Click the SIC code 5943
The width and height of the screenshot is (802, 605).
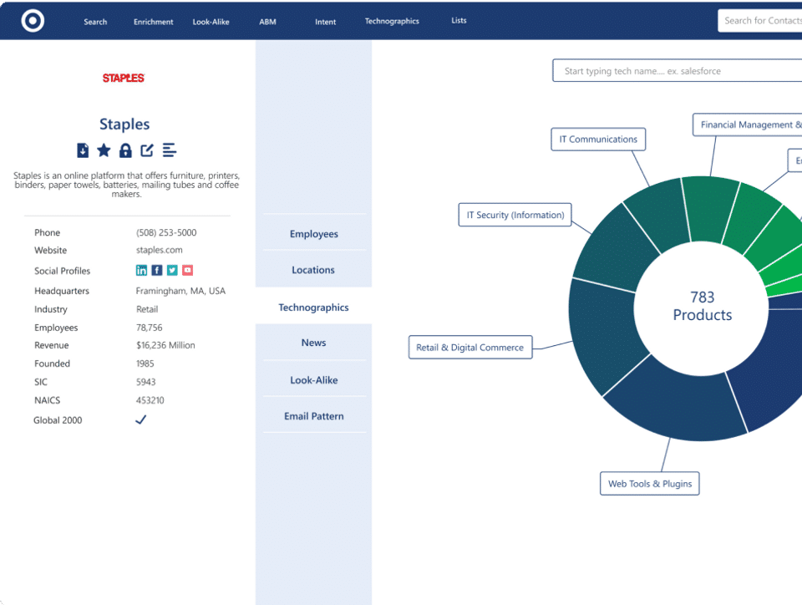[145, 382]
